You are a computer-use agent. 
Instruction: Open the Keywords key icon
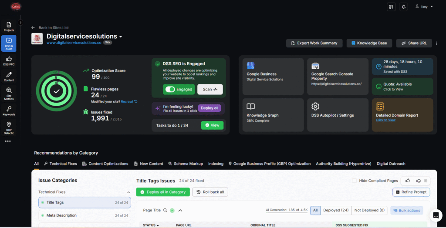click(x=9, y=111)
